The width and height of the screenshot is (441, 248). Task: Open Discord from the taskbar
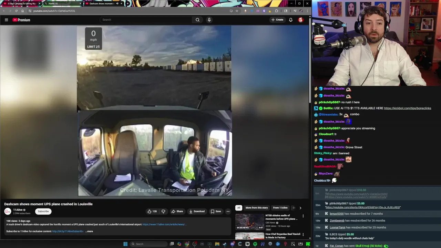click(x=233, y=244)
